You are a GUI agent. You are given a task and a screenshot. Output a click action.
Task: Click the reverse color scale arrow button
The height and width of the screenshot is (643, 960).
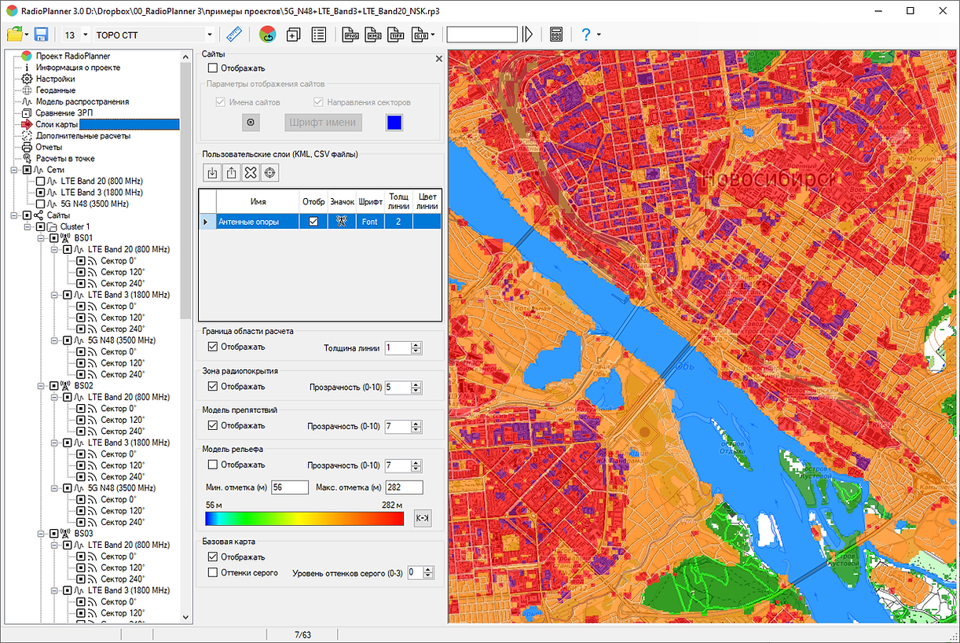(x=423, y=518)
